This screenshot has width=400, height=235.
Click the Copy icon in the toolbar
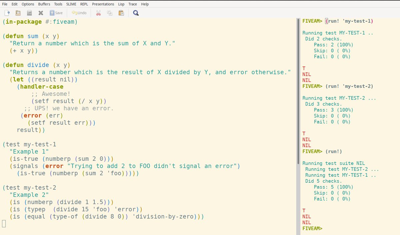click(x=110, y=13)
